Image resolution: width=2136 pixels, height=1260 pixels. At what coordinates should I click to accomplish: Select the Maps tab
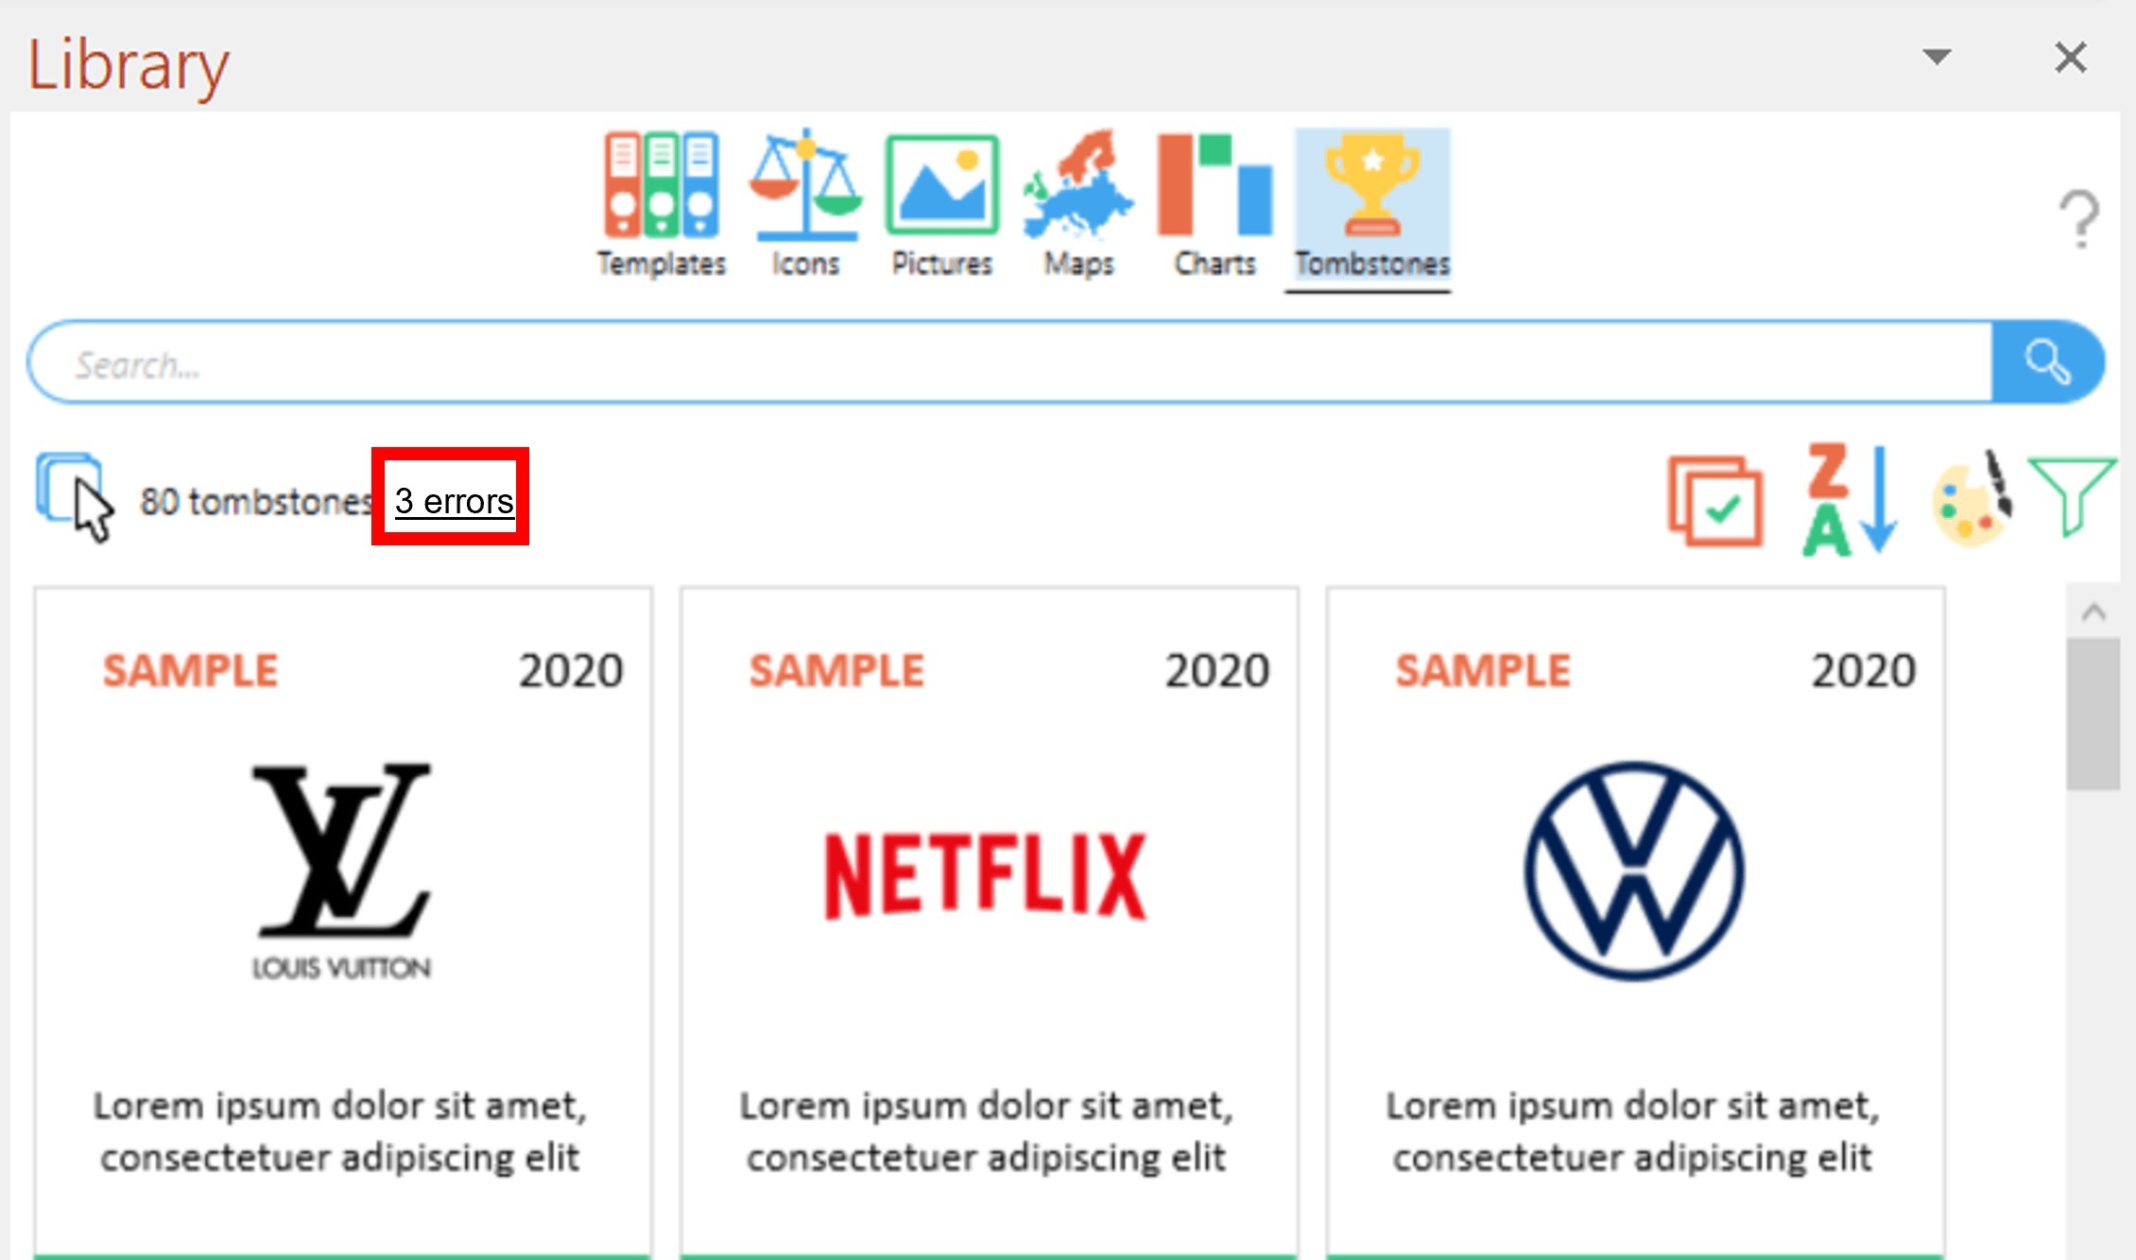tap(1078, 205)
